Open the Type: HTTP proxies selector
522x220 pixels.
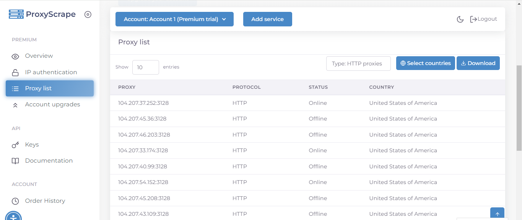click(358, 64)
